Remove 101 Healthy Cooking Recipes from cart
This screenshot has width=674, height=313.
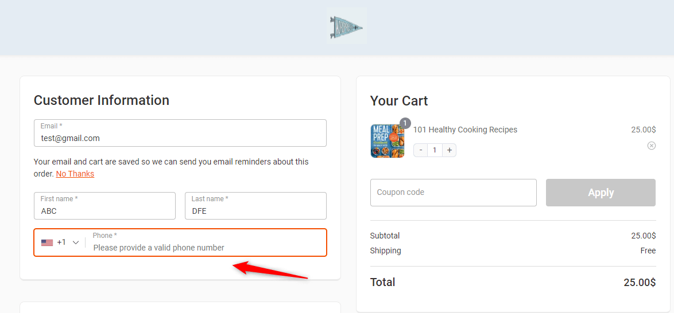pyautogui.click(x=652, y=146)
